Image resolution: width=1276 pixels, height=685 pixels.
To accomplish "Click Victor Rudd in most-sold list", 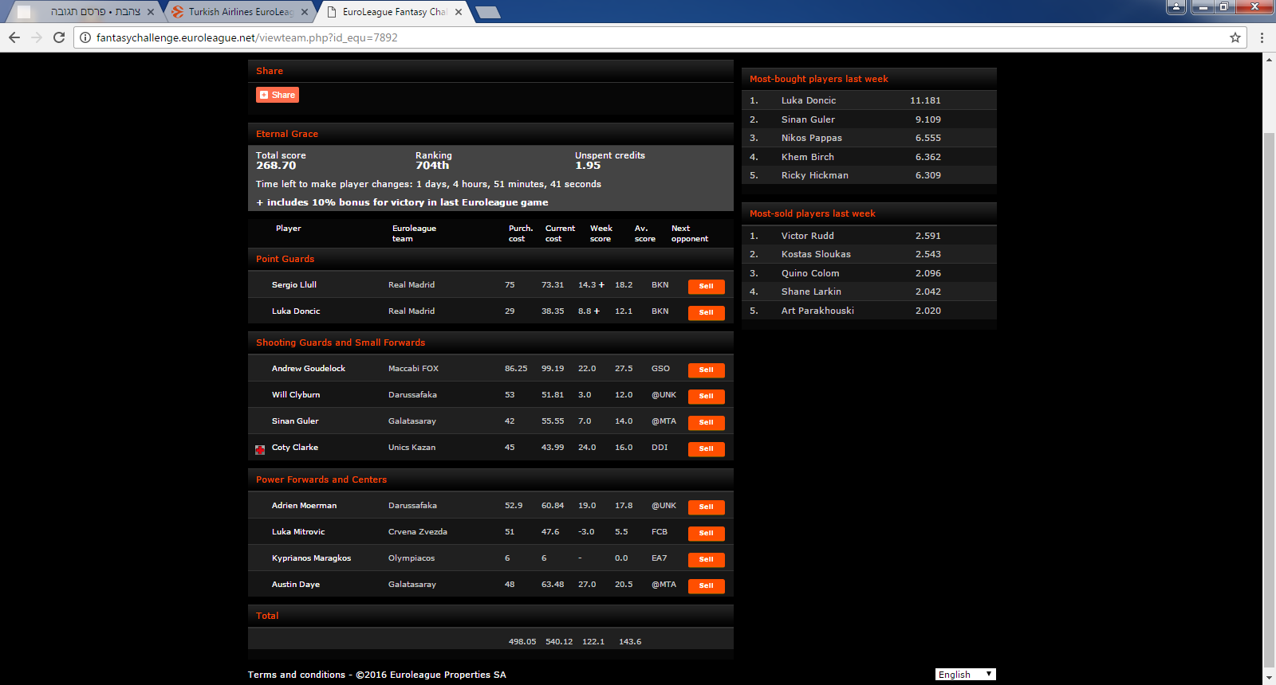I will 808,236.
